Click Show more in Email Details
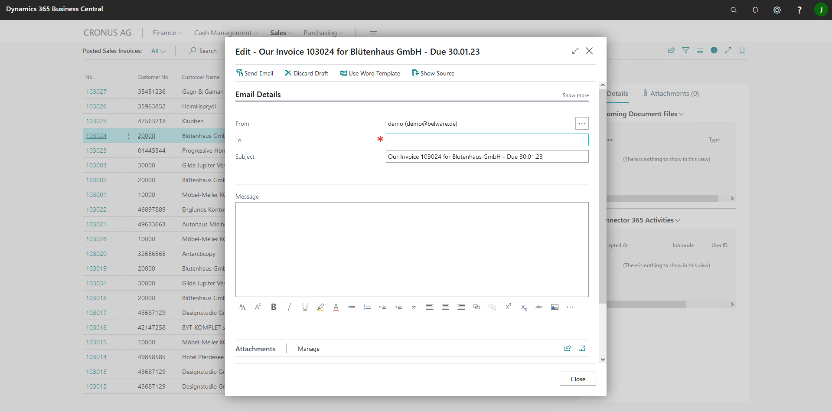The width and height of the screenshot is (832, 412). click(575, 95)
